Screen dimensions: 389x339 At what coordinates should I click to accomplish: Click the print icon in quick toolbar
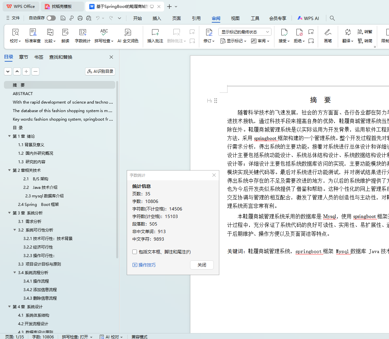(80, 18)
